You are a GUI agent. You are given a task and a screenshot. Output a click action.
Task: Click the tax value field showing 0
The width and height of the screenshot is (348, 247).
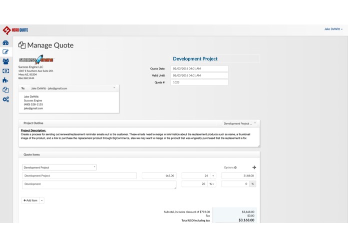[235, 184]
